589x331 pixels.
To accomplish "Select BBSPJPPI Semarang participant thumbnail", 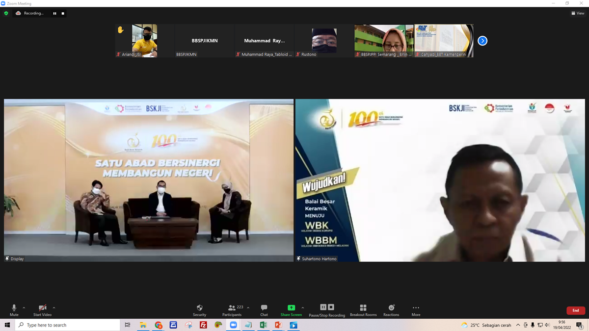I will (384, 41).
